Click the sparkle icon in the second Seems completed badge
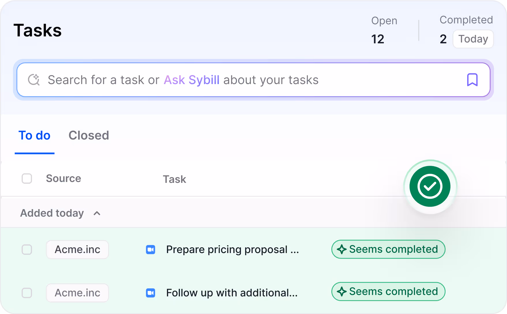Image resolution: width=507 pixels, height=314 pixels. (x=342, y=291)
